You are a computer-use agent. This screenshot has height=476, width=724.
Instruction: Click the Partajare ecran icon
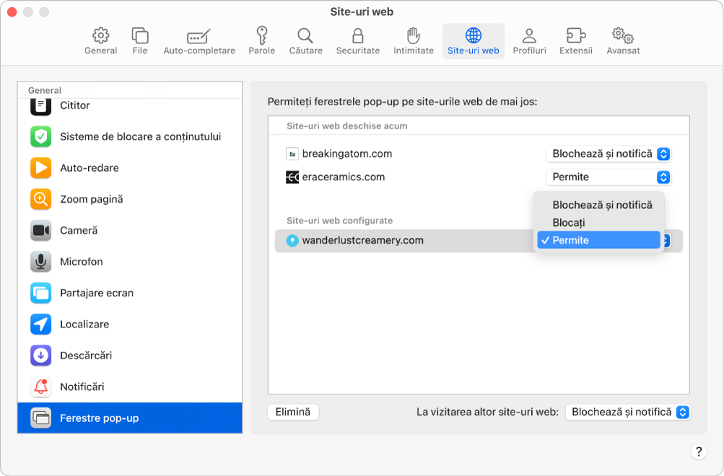pyautogui.click(x=40, y=293)
